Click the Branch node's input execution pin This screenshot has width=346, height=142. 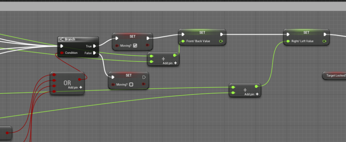[62, 46]
